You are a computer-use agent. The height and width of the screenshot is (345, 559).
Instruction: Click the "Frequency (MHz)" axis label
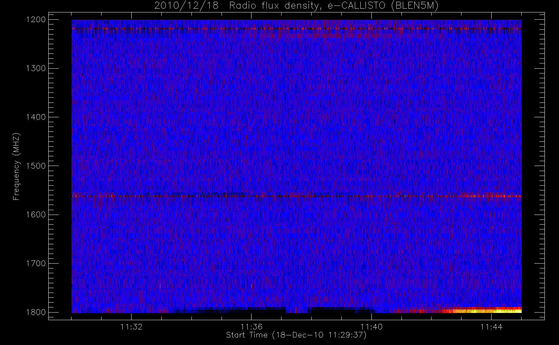coord(16,166)
